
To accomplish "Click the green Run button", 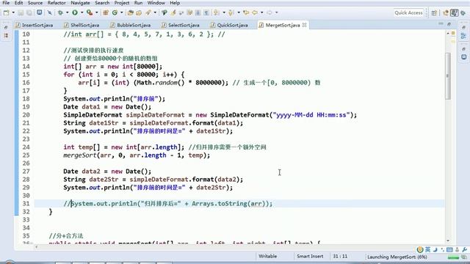I will tap(75, 12).
